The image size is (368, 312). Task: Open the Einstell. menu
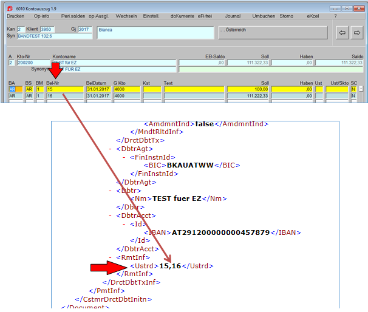click(x=151, y=16)
